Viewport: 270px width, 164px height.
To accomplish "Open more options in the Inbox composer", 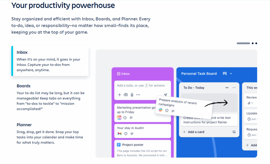I will click(x=138, y=95).
